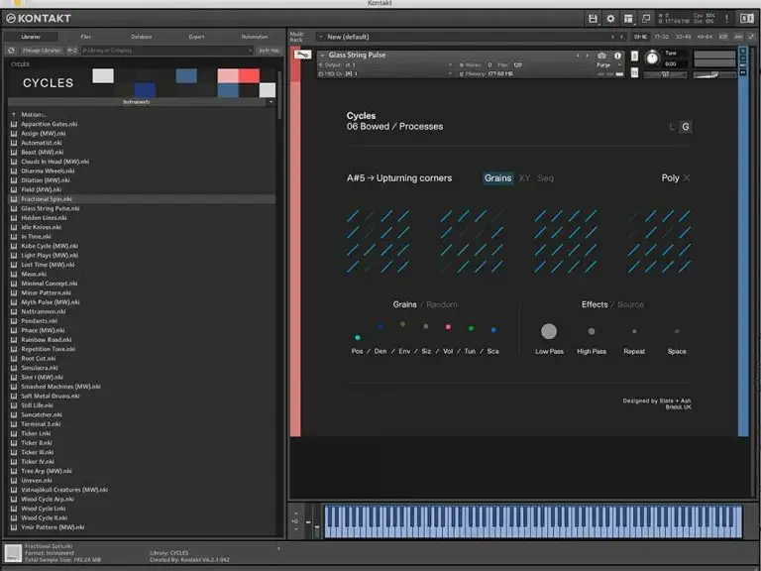The height and width of the screenshot is (571, 761).
Task: Click the Pos parameter cyan dot
Action: 357,337
